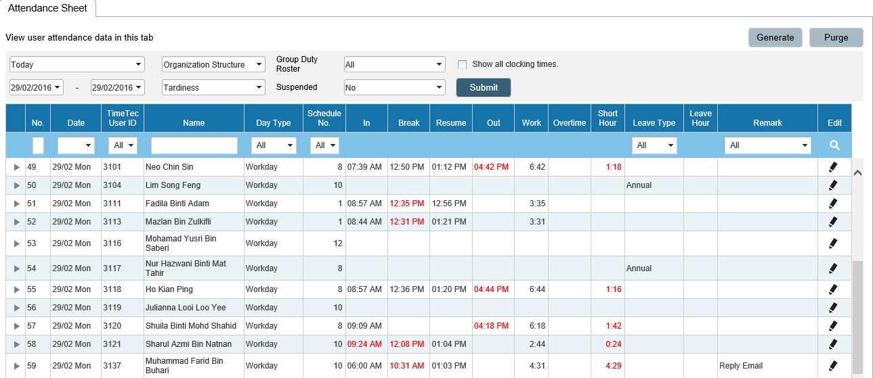Open the Suspended No dropdown
Image resolution: width=873 pixels, height=378 pixels.
point(395,87)
